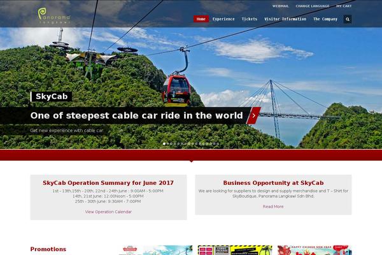Click Change Language in the top bar
The image size is (382, 255).
click(x=313, y=6)
